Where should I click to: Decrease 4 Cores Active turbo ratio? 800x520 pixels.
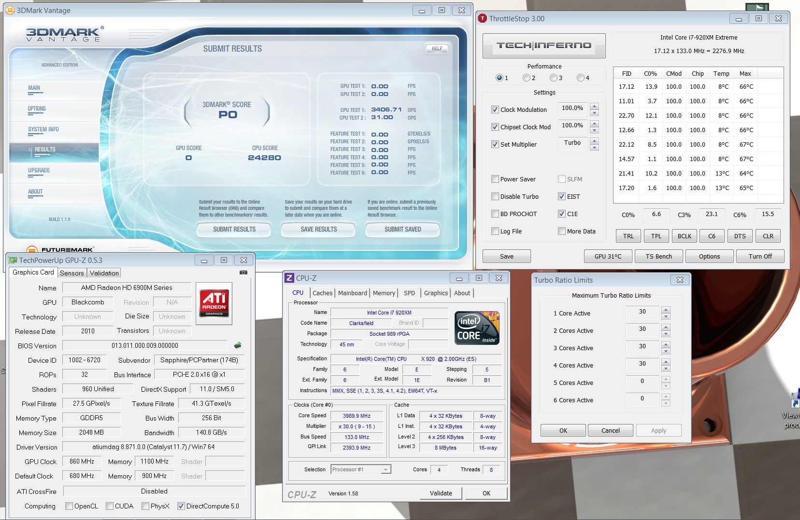pos(666,369)
